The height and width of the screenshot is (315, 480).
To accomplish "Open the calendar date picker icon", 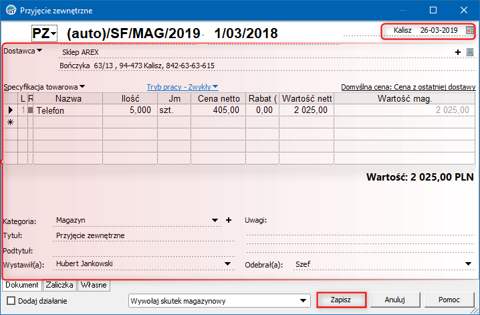I will pos(469,30).
